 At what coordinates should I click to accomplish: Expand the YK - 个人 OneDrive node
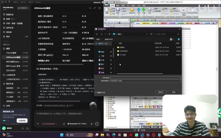click(96, 44)
